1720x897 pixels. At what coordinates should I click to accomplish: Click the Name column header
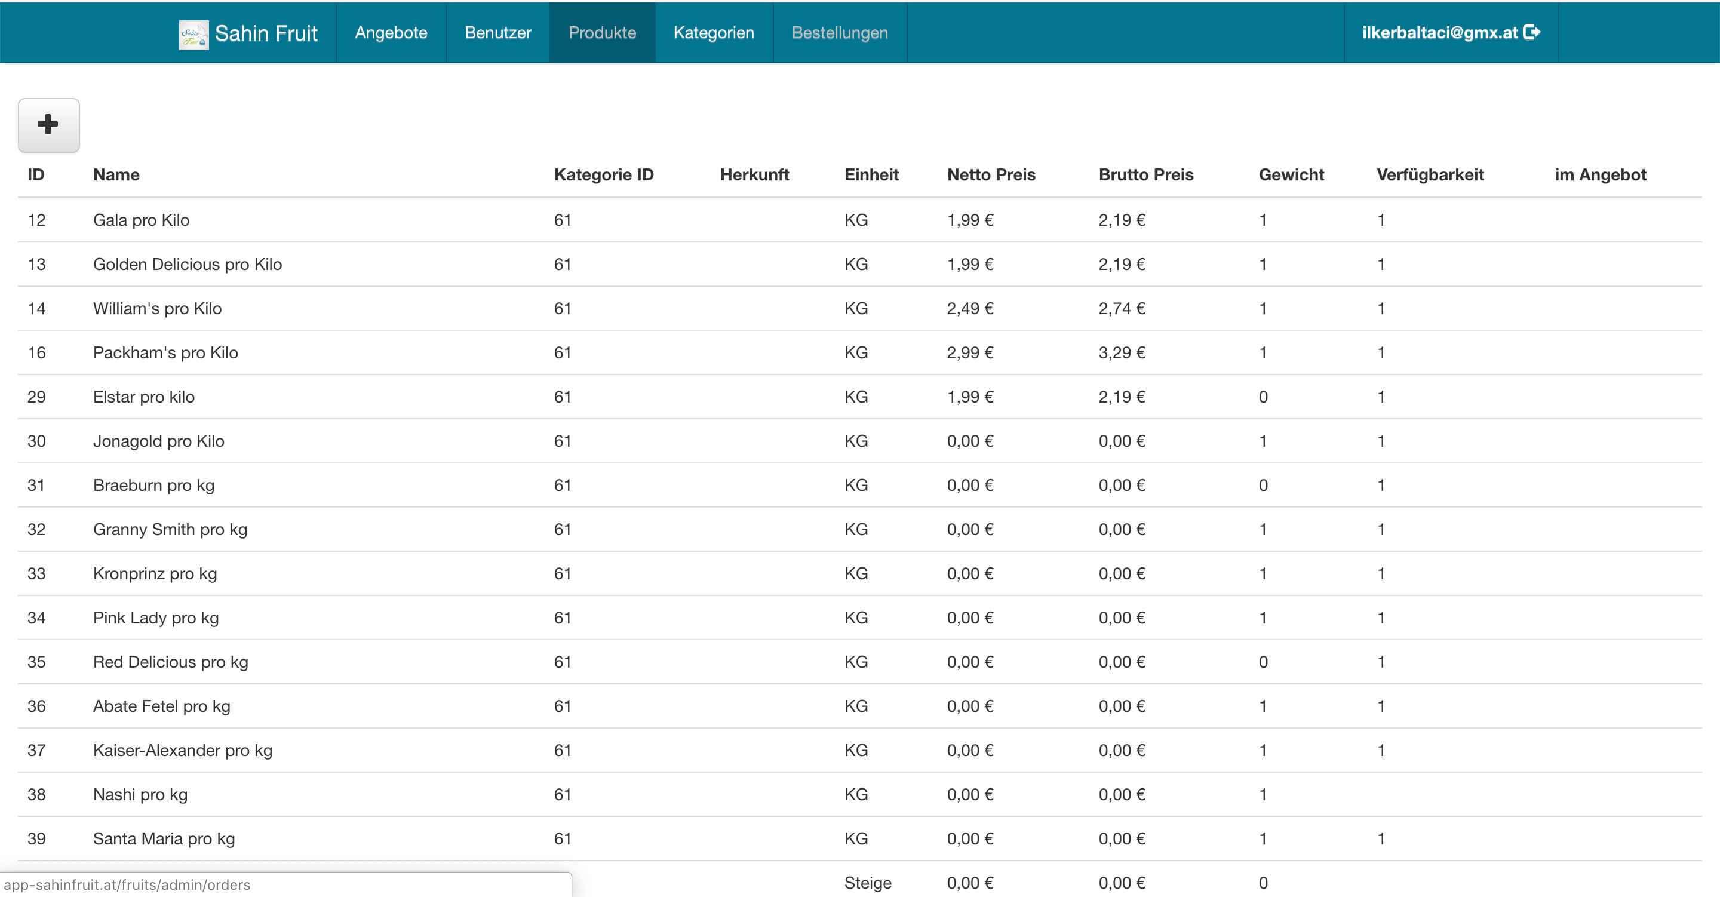(x=116, y=175)
